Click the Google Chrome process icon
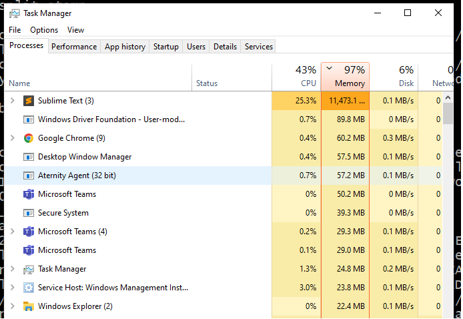The width and height of the screenshot is (463, 319). [29, 138]
